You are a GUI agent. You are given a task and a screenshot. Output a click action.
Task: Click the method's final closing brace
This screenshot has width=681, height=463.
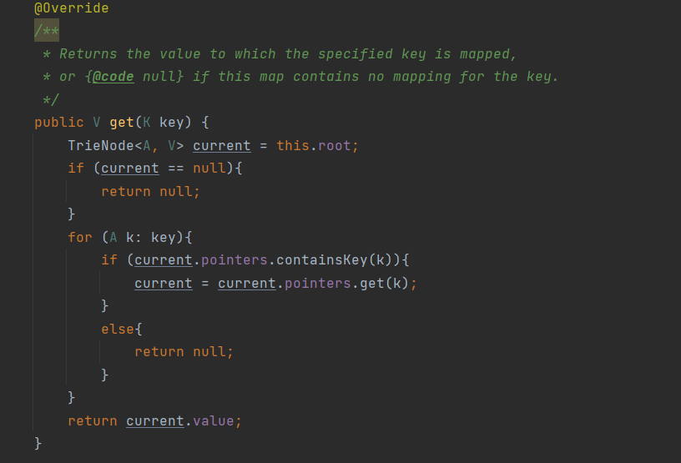click(38, 443)
